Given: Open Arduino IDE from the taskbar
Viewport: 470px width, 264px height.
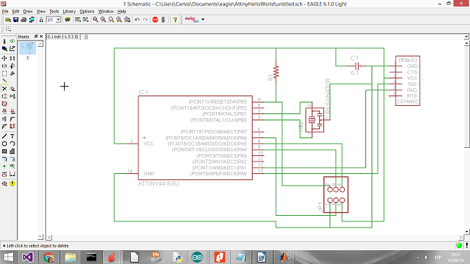Looking at the screenshot, I should (x=197, y=257).
